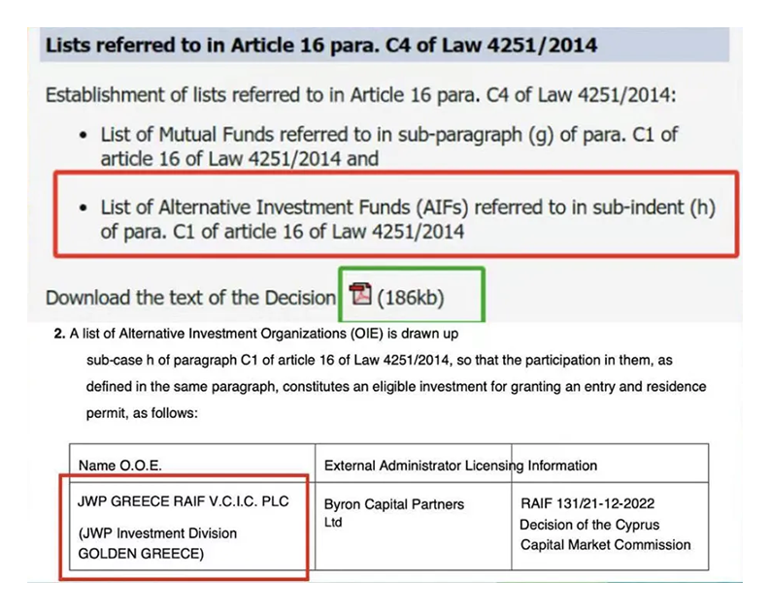The image size is (771, 611).
Task: Click paragraph '2. A list of Alternative Investment Organizations'
Action: tap(256, 334)
